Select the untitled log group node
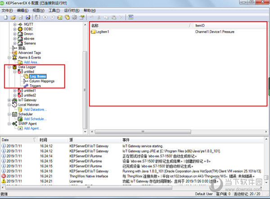This screenshot has height=199, width=270. (29, 72)
